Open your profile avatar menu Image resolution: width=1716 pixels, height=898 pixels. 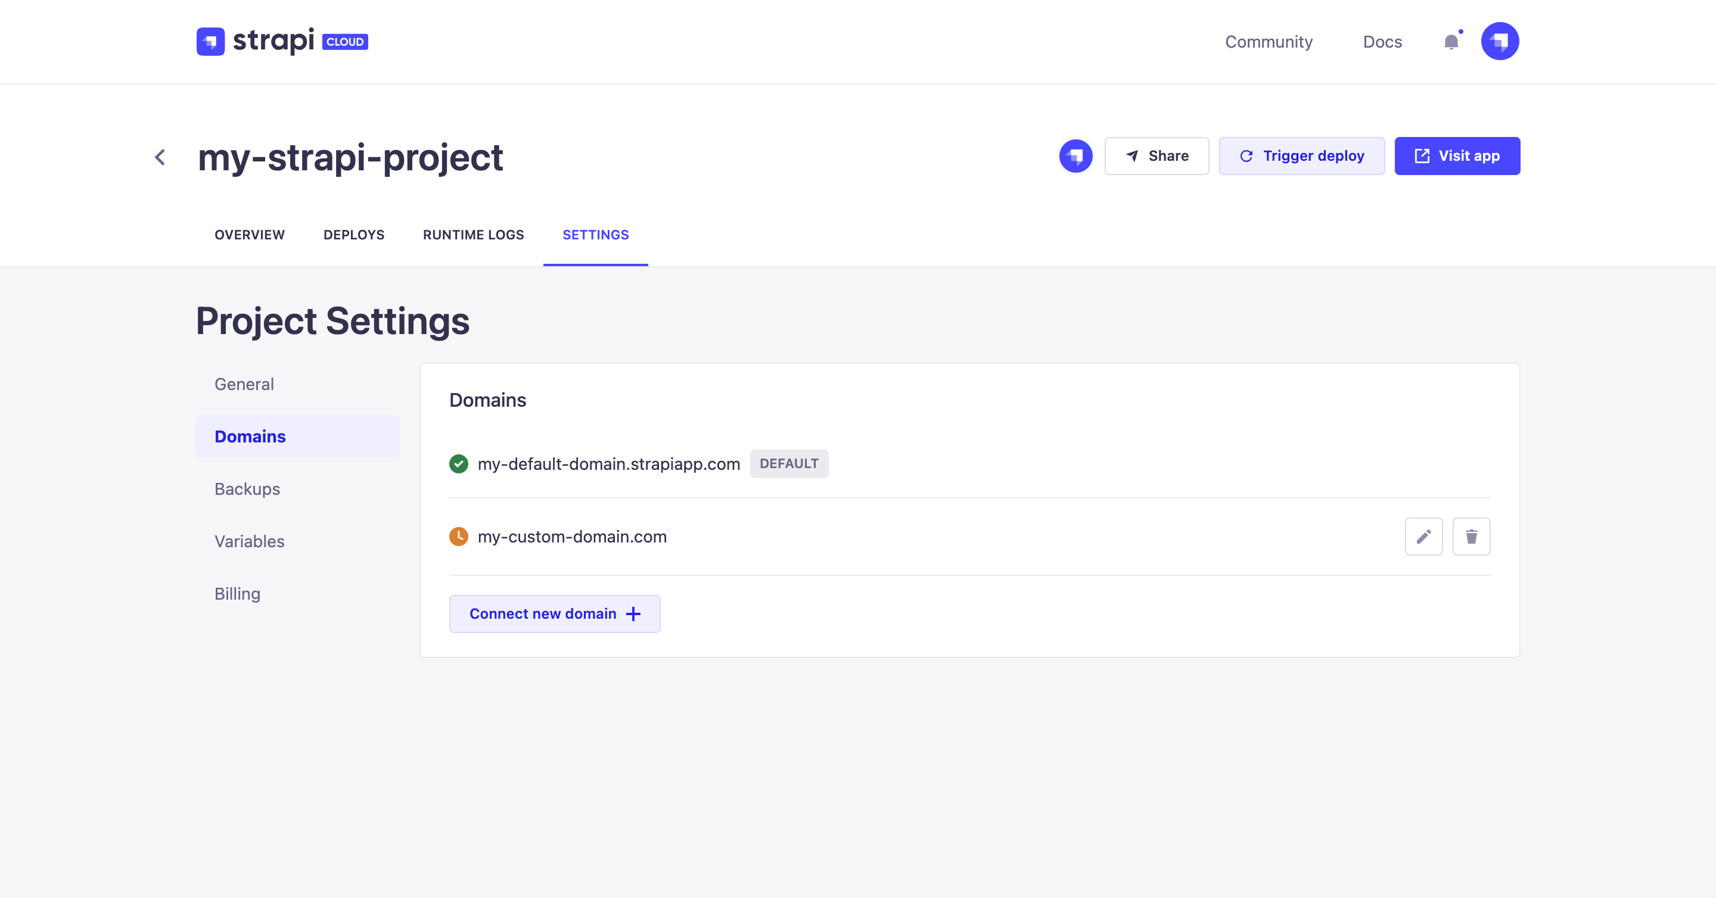pyautogui.click(x=1500, y=40)
